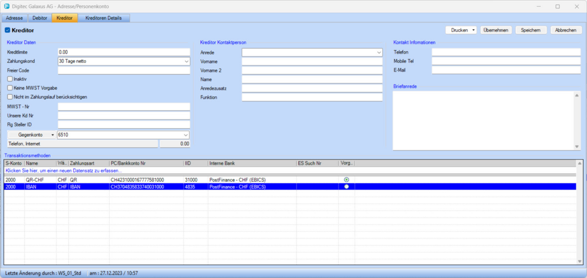Open the Adresse tab
The width and height of the screenshot is (587, 278).
14,18
